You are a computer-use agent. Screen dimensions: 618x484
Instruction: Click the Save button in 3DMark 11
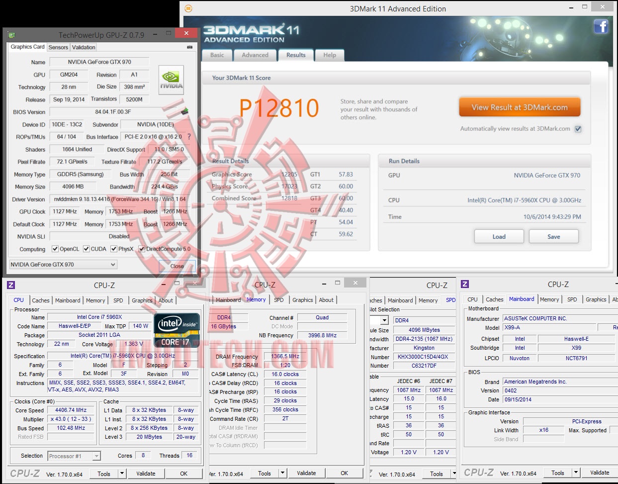click(x=554, y=236)
